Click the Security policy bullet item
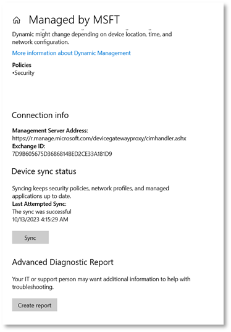This screenshot has height=332, width=231. [23, 73]
